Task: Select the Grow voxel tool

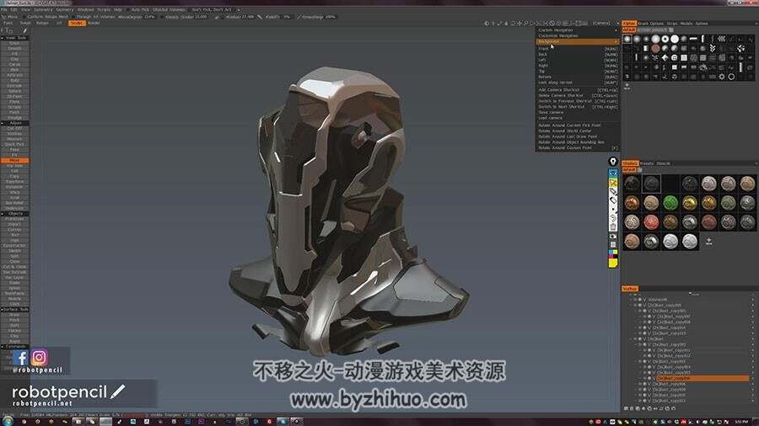Action: (x=15, y=44)
